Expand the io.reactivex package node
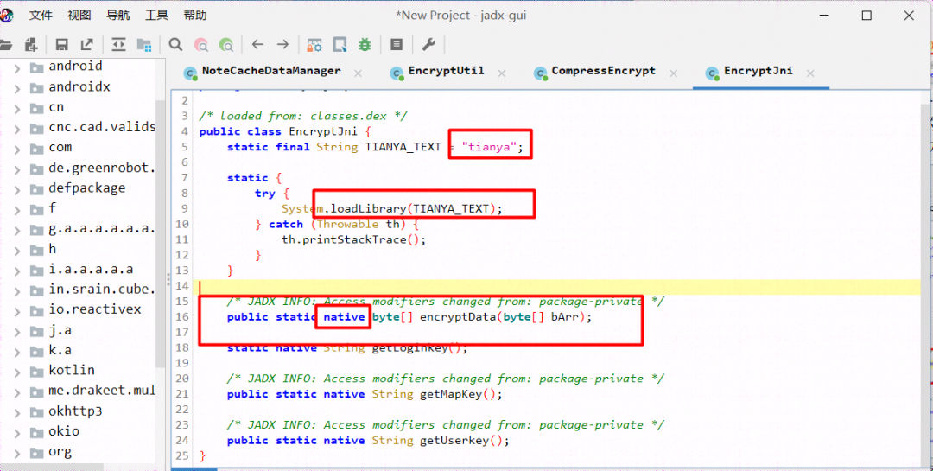The width and height of the screenshot is (933, 471). pyautogui.click(x=16, y=310)
